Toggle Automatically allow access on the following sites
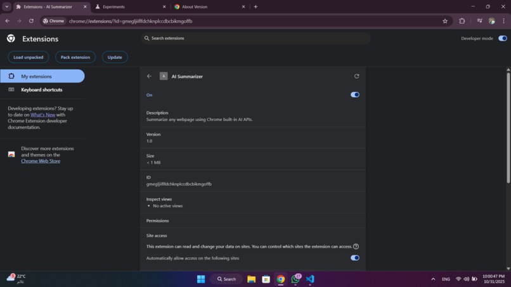 (x=355, y=258)
